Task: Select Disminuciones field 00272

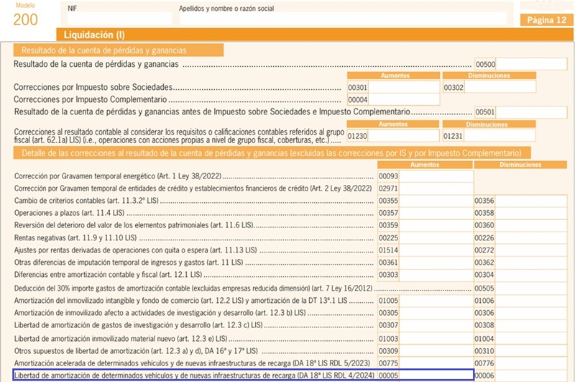Action: point(531,250)
